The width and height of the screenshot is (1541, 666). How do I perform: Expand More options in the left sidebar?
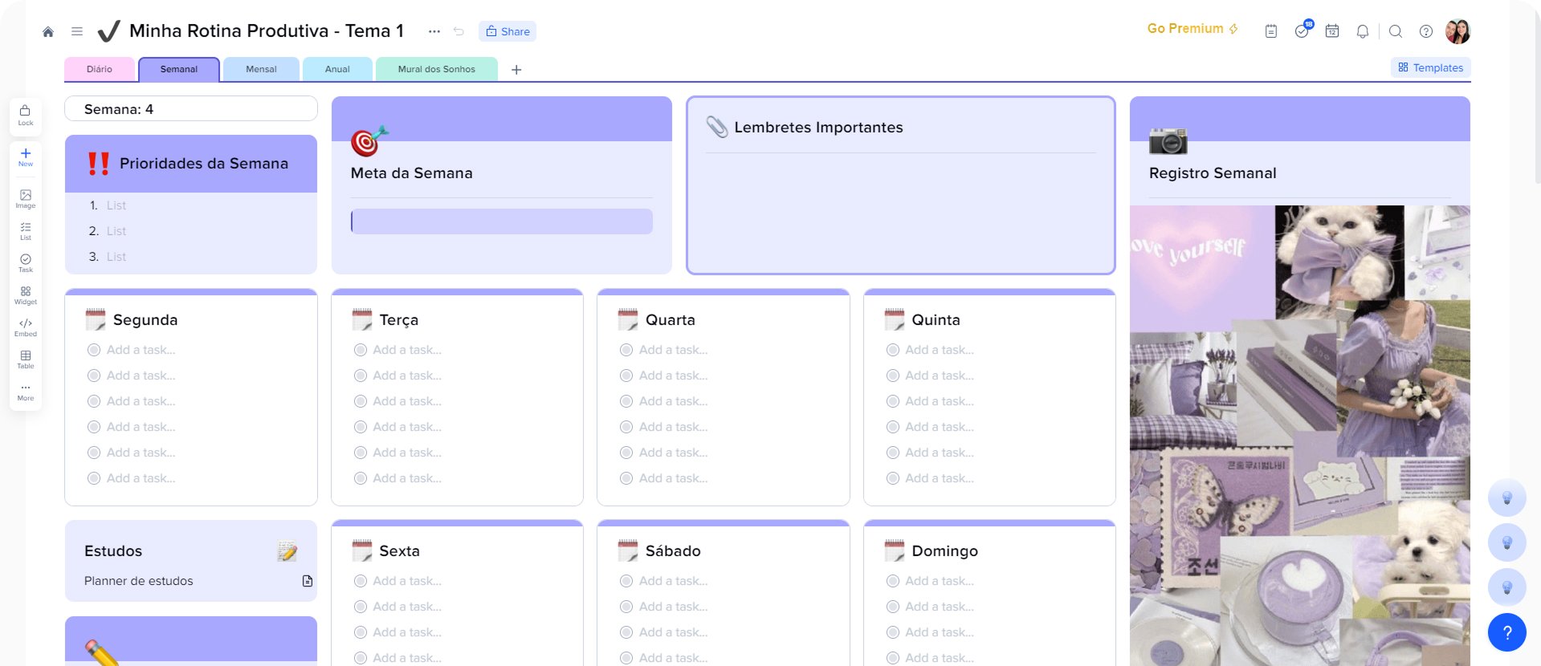coord(26,391)
